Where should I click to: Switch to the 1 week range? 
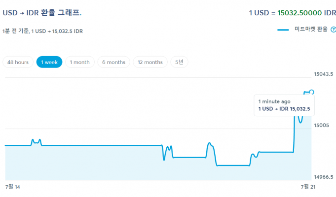pyautogui.click(x=49, y=62)
